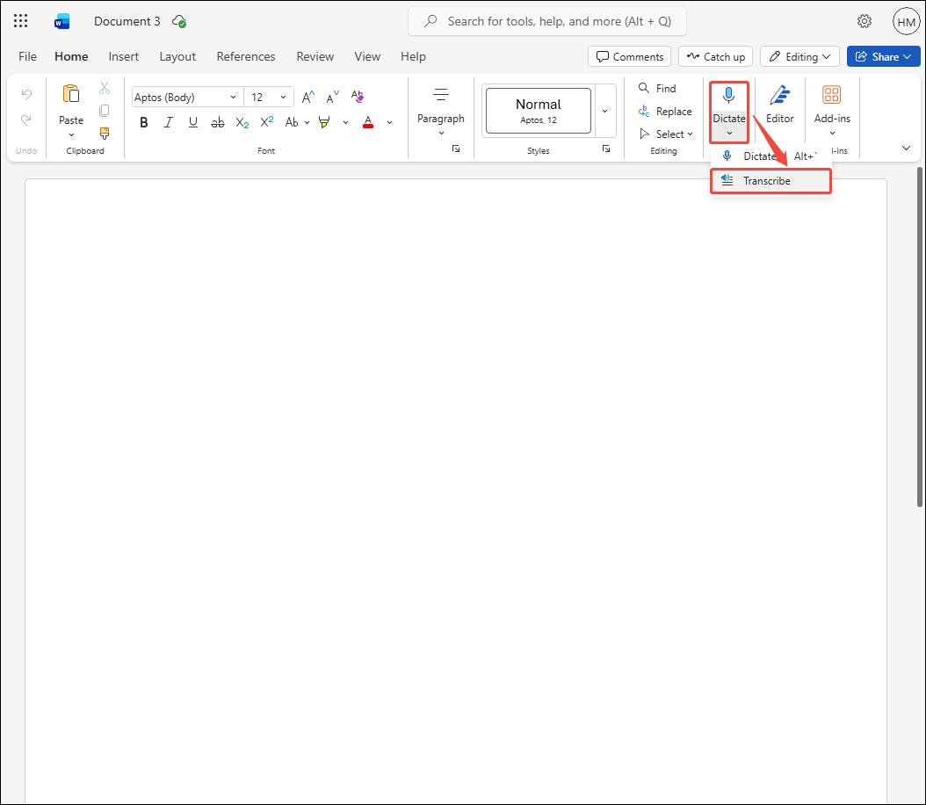Apply the Normal style swatch

538,111
